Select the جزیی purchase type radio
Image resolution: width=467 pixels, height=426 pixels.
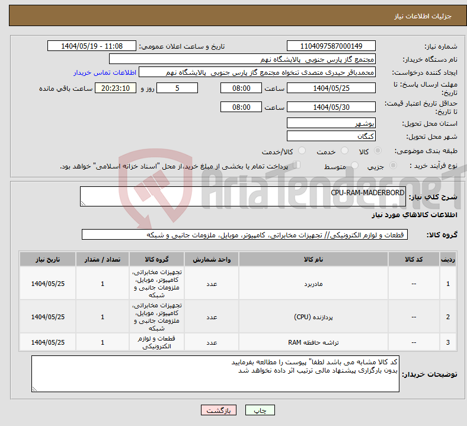click(x=393, y=166)
